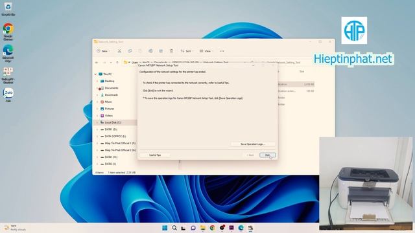415x233 pixels.
Task: Open the Windows Start menu
Action: pyautogui.click(x=165, y=228)
